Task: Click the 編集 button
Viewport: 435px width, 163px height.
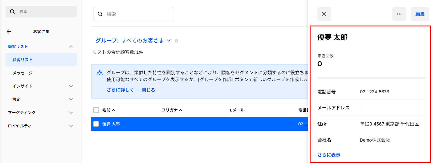Action: [x=420, y=14]
